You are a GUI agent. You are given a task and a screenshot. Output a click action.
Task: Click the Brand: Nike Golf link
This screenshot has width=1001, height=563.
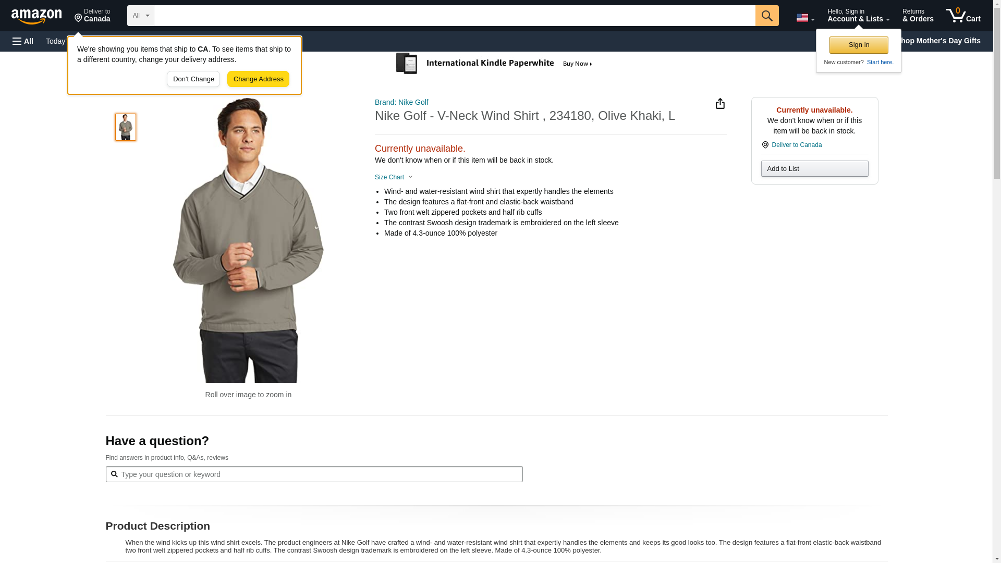pos(401,102)
